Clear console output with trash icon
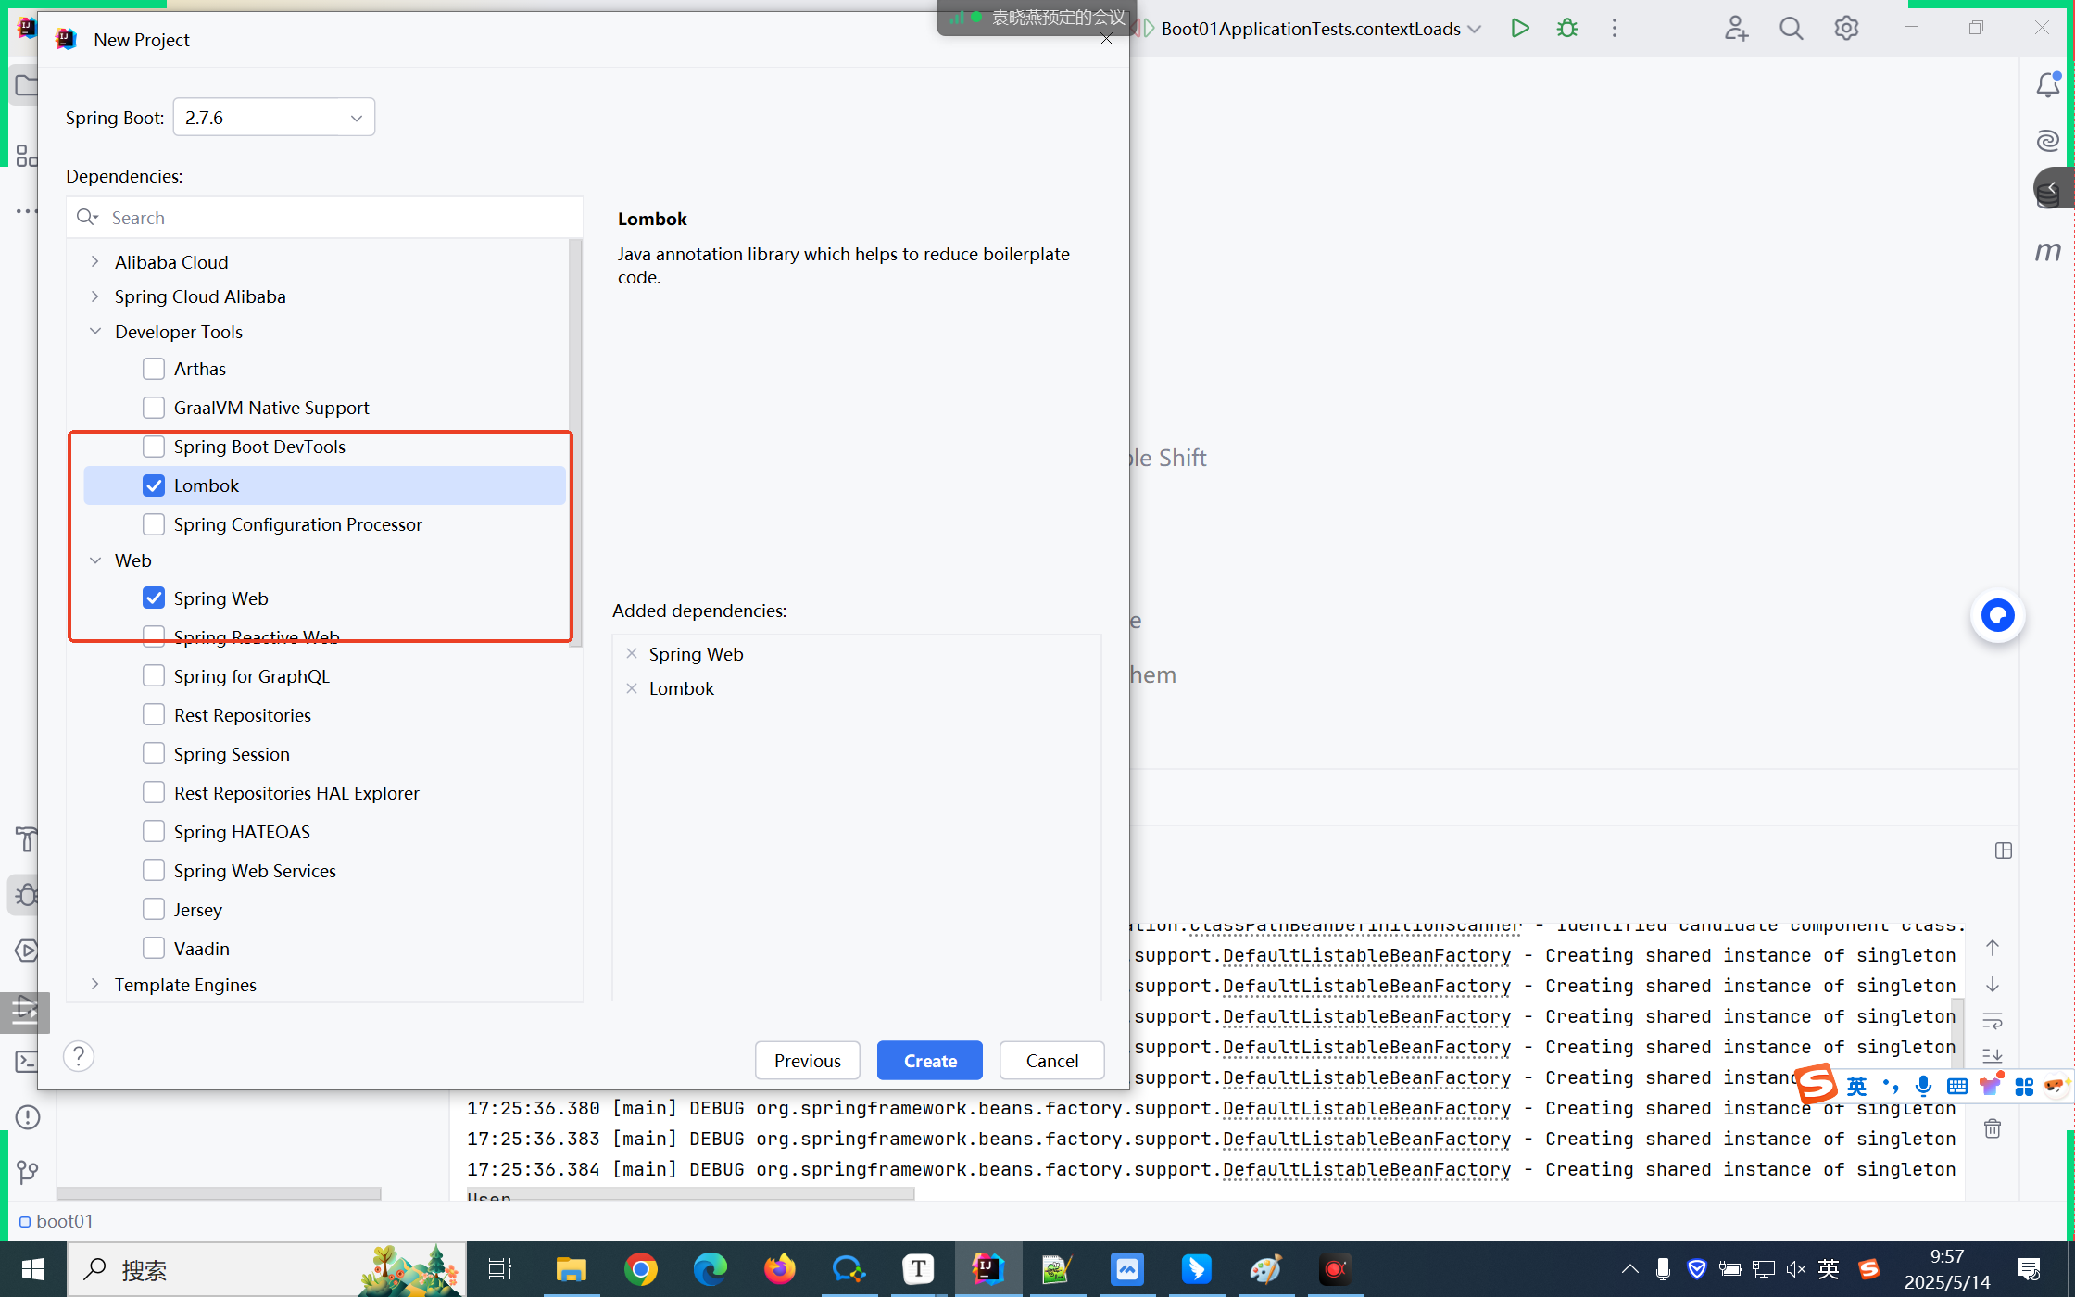2075x1297 pixels. click(x=1993, y=1128)
